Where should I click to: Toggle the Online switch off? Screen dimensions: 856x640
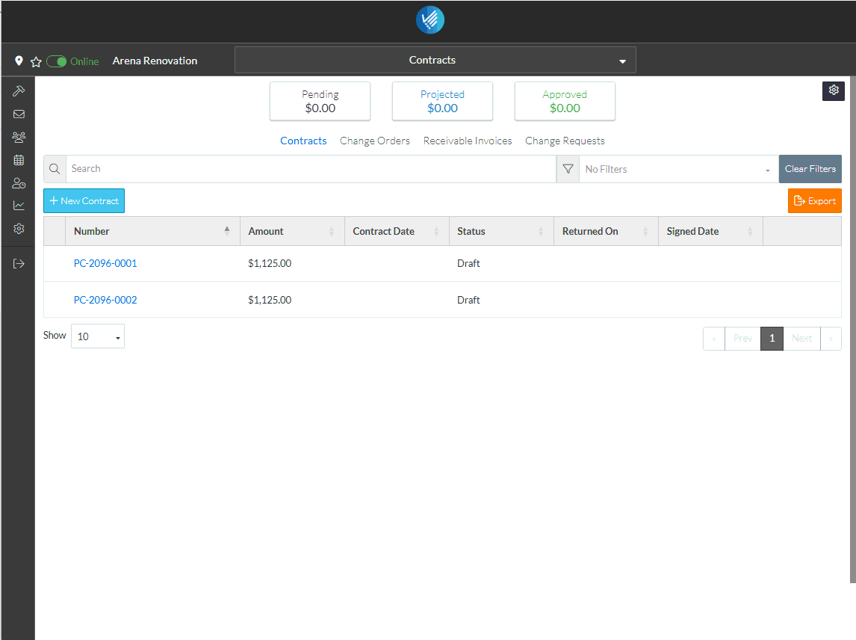tap(57, 61)
